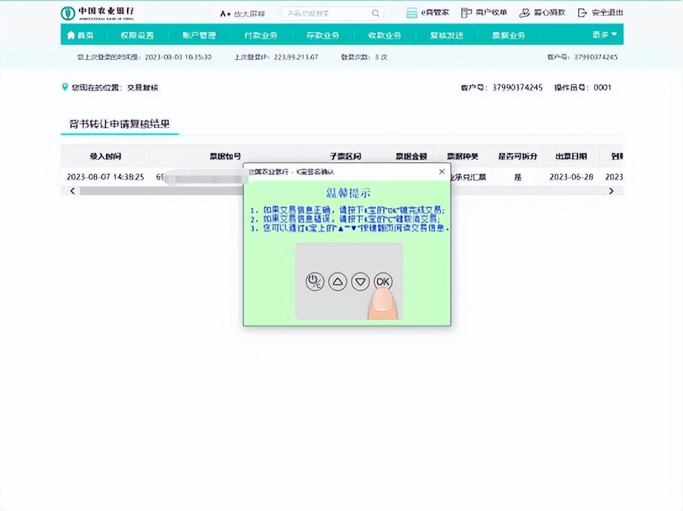Open 商户收单 in the top bar
This screenshot has height=511, width=683.
pyautogui.click(x=484, y=13)
